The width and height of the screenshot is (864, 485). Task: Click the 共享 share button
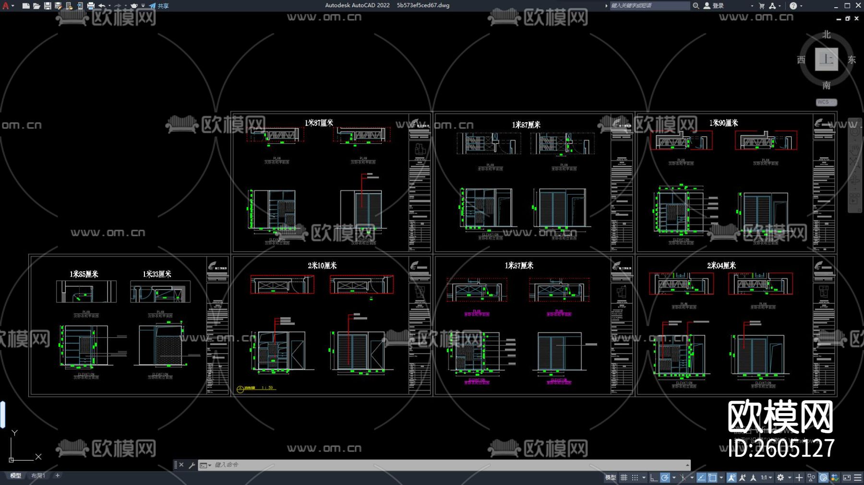(x=159, y=6)
